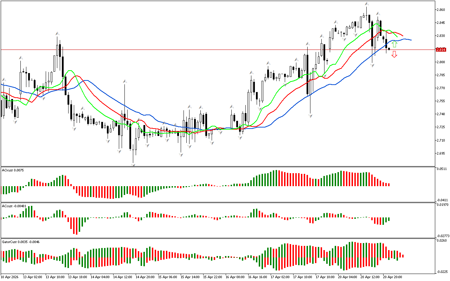Select the fractal arrow below the lowest candle
Image resolution: width=450 pixels, height=281 pixels.
[133, 164]
